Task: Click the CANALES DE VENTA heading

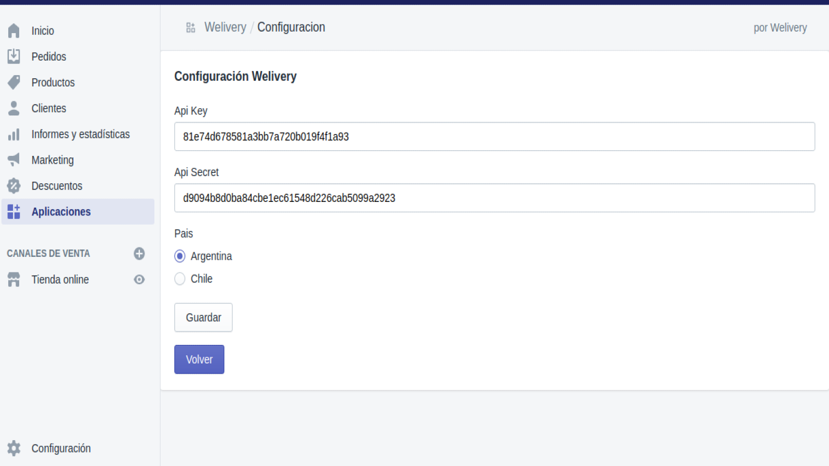Action: [x=48, y=253]
